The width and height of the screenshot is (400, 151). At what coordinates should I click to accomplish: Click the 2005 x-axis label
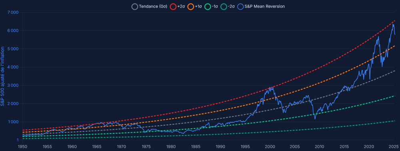(295, 147)
